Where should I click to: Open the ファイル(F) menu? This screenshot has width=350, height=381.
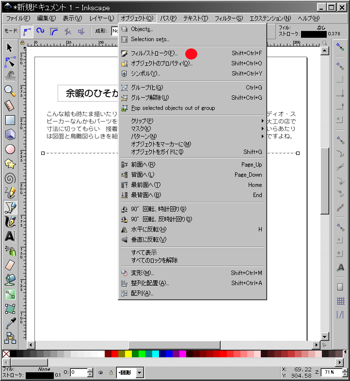(18, 18)
